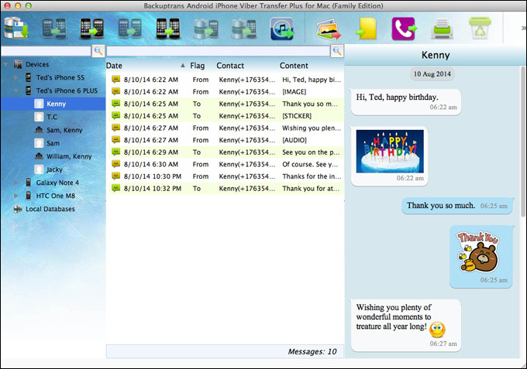
Task: Click the dimmed sixth toolbar database-to-phone icon
Action: pyautogui.click(x=205, y=29)
